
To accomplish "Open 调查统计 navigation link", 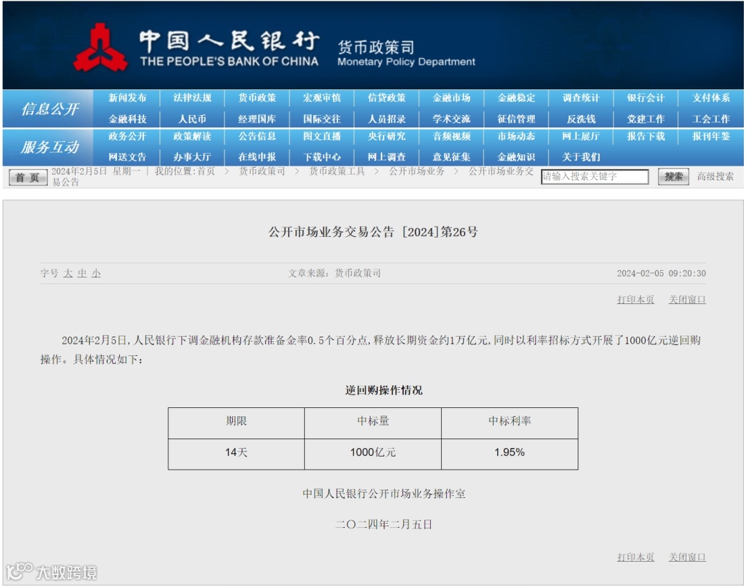I will [x=581, y=98].
